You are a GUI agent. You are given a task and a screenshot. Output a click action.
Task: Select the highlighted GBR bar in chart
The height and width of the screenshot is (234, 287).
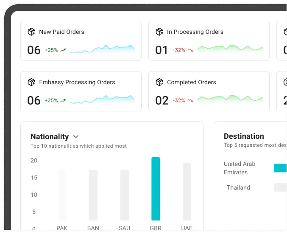156,189
